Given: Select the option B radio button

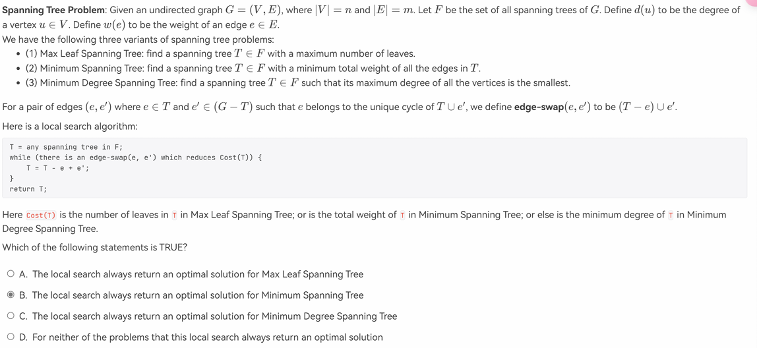Looking at the screenshot, I should tap(11, 295).
